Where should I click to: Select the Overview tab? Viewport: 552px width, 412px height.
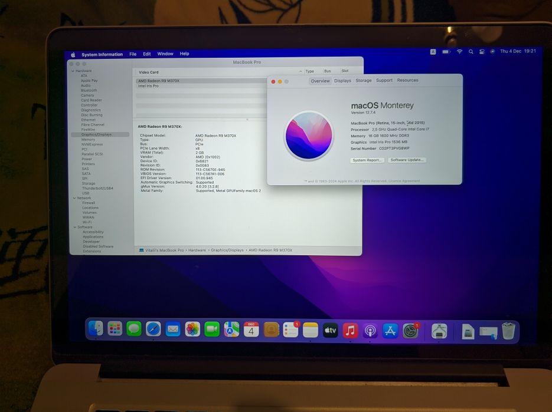point(320,81)
